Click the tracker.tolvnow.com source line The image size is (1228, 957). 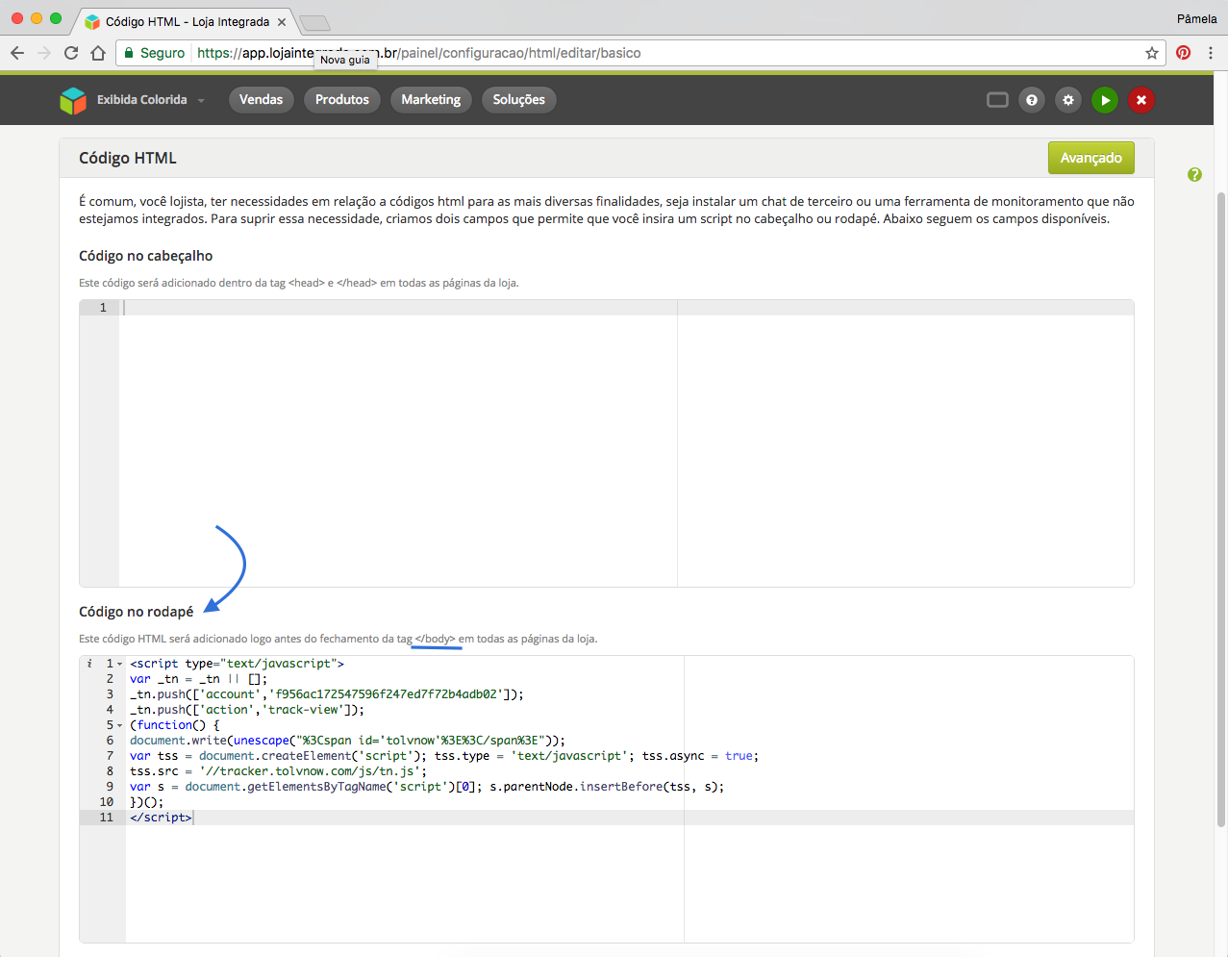(x=278, y=771)
